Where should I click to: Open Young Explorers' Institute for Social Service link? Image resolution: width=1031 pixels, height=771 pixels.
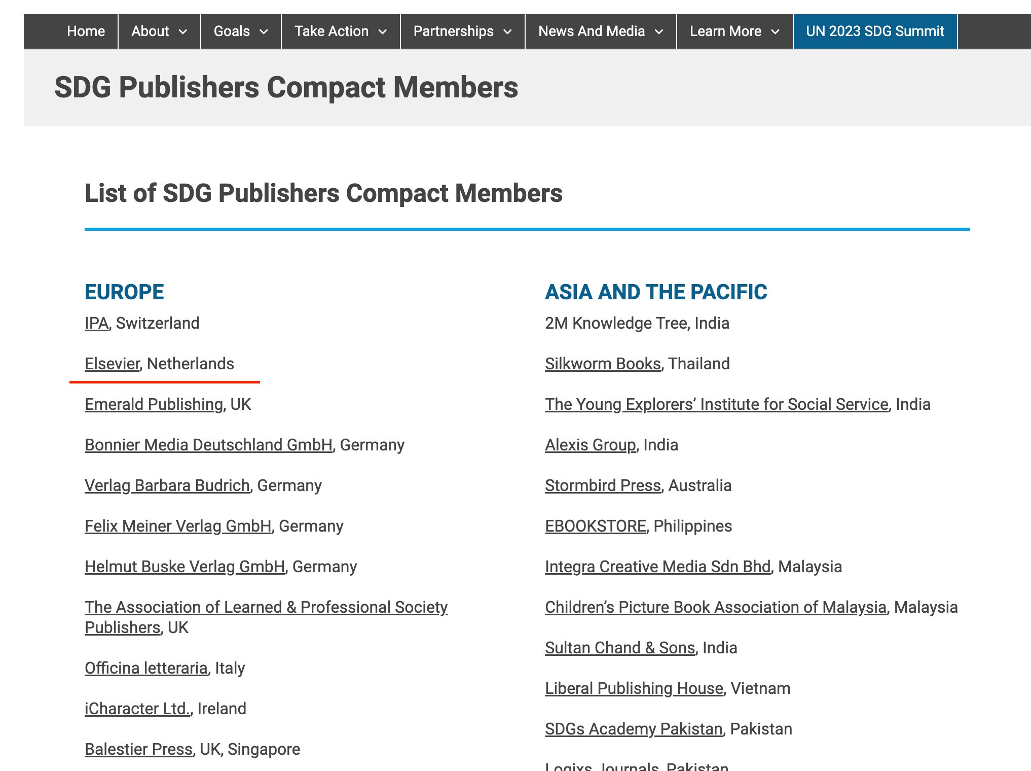pos(717,404)
